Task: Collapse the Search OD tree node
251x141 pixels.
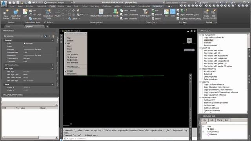Action: [x=200, y=48]
